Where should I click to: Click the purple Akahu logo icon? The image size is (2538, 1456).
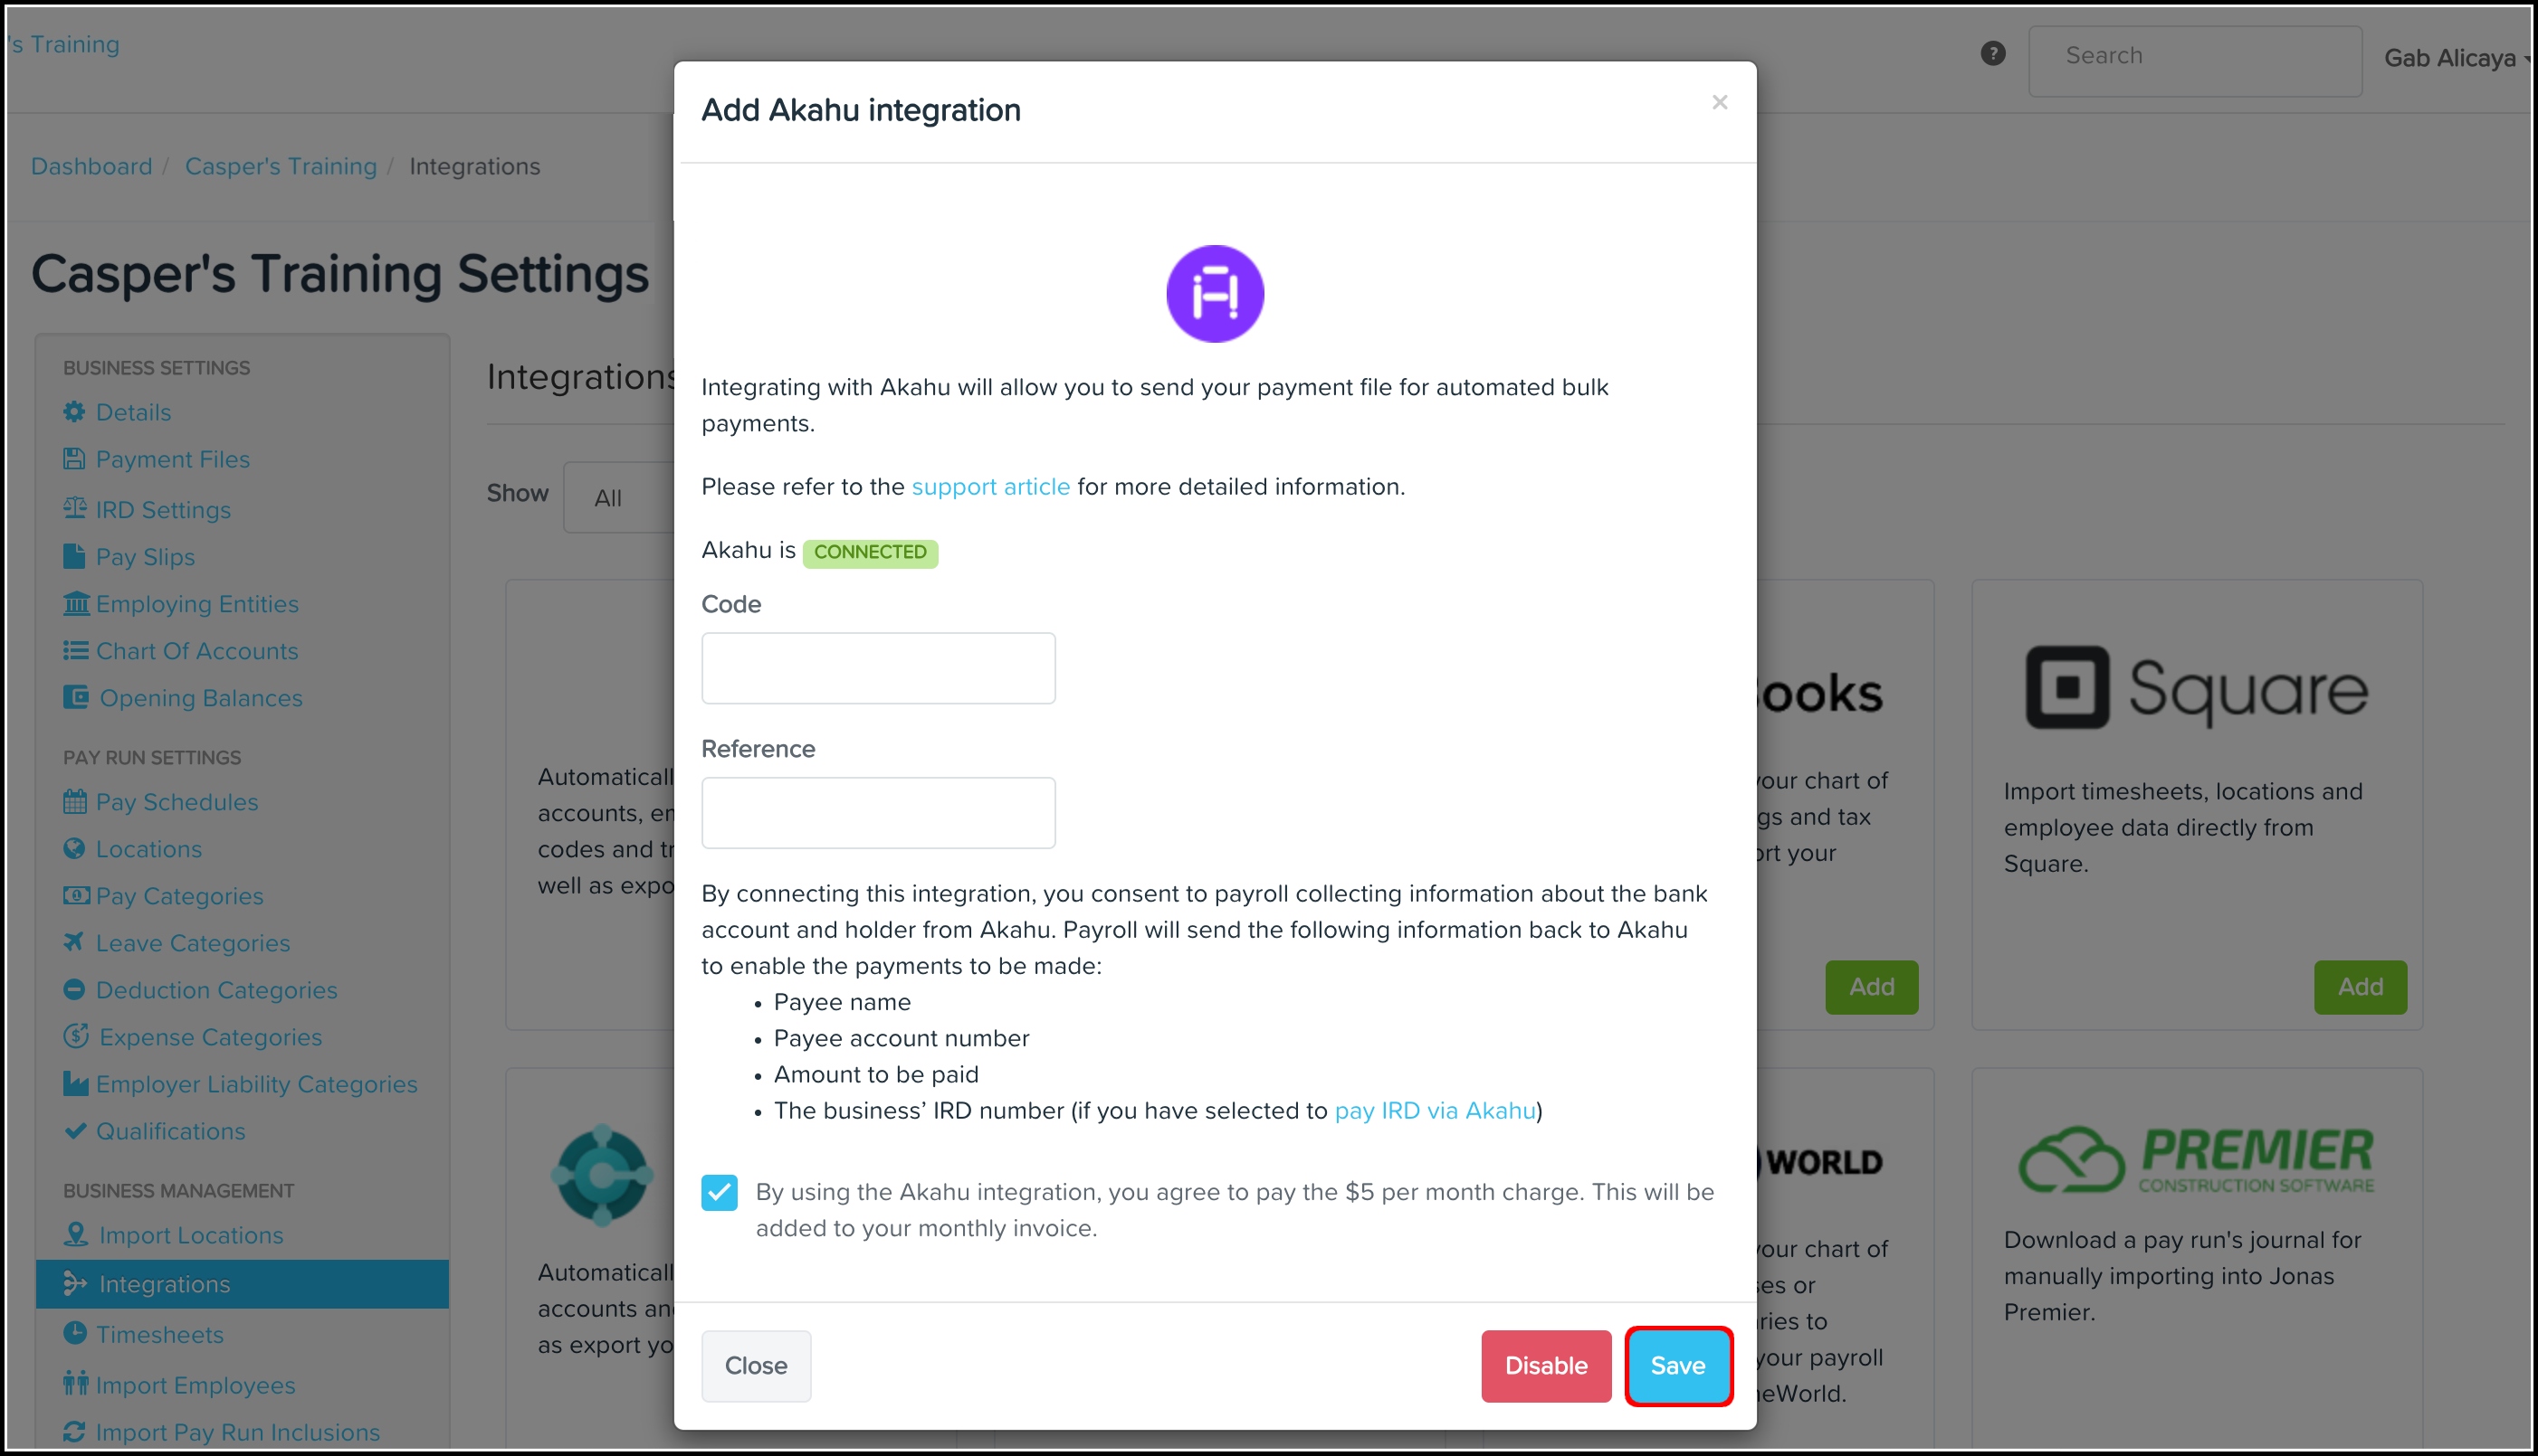(1214, 293)
